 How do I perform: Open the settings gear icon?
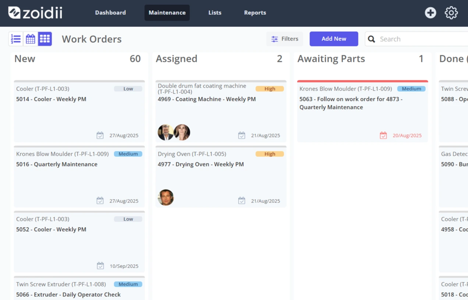pos(451,13)
